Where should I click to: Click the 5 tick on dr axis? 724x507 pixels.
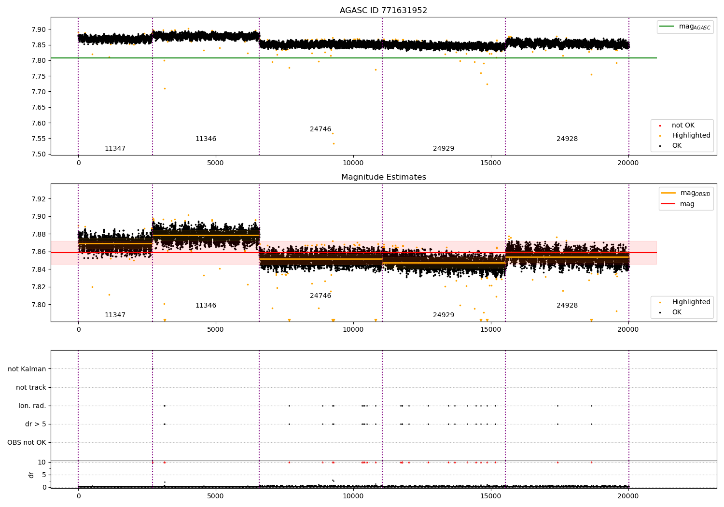click(44, 475)
